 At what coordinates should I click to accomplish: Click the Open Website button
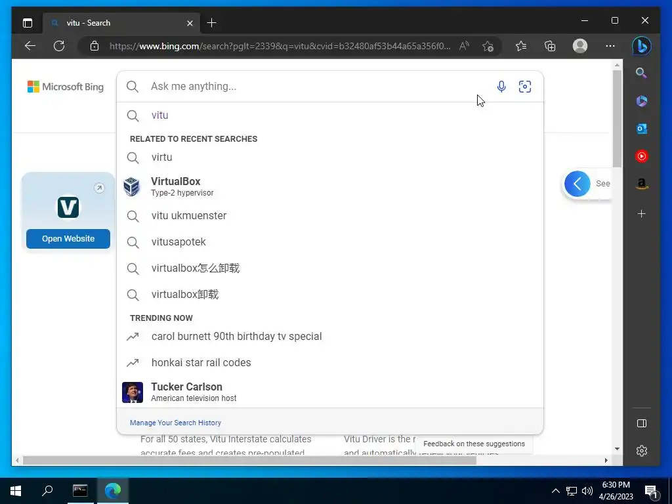coord(68,239)
